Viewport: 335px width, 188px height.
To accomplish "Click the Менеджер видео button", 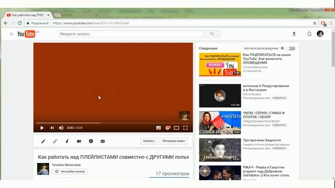I will click(174, 141).
